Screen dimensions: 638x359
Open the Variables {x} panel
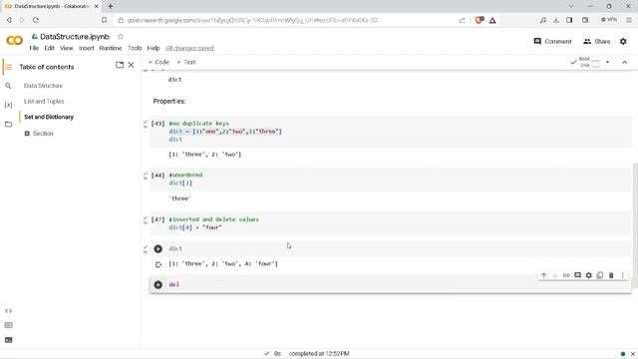[8, 105]
